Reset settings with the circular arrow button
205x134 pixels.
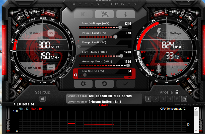(104, 84)
